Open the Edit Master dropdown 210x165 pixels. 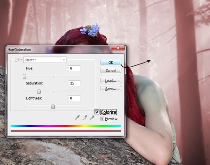[45, 60]
